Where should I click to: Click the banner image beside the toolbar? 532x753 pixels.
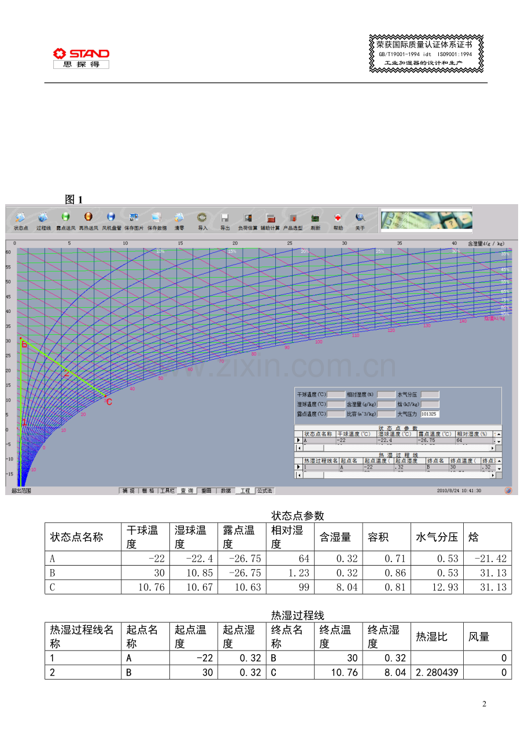(x=426, y=220)
